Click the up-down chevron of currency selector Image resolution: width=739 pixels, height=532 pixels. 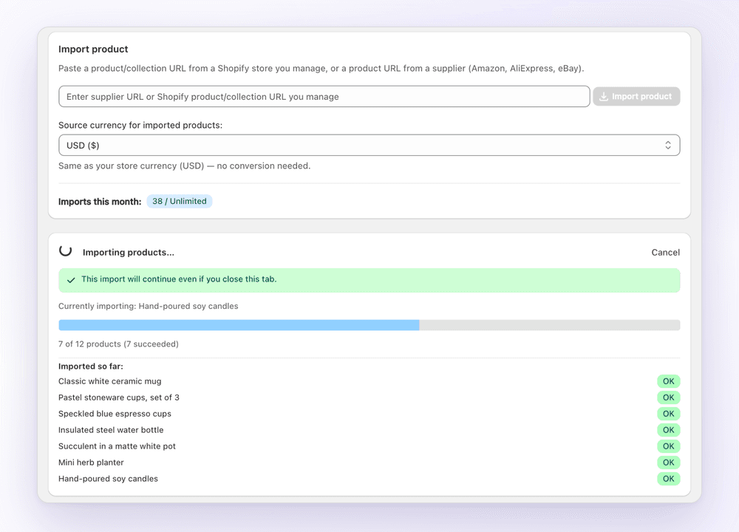click(668, 145)
